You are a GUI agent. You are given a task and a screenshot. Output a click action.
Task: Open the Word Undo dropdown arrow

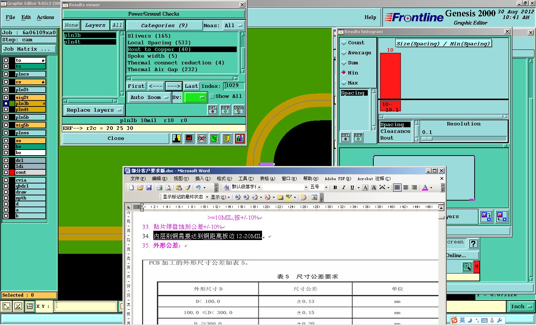pos(204,188)
